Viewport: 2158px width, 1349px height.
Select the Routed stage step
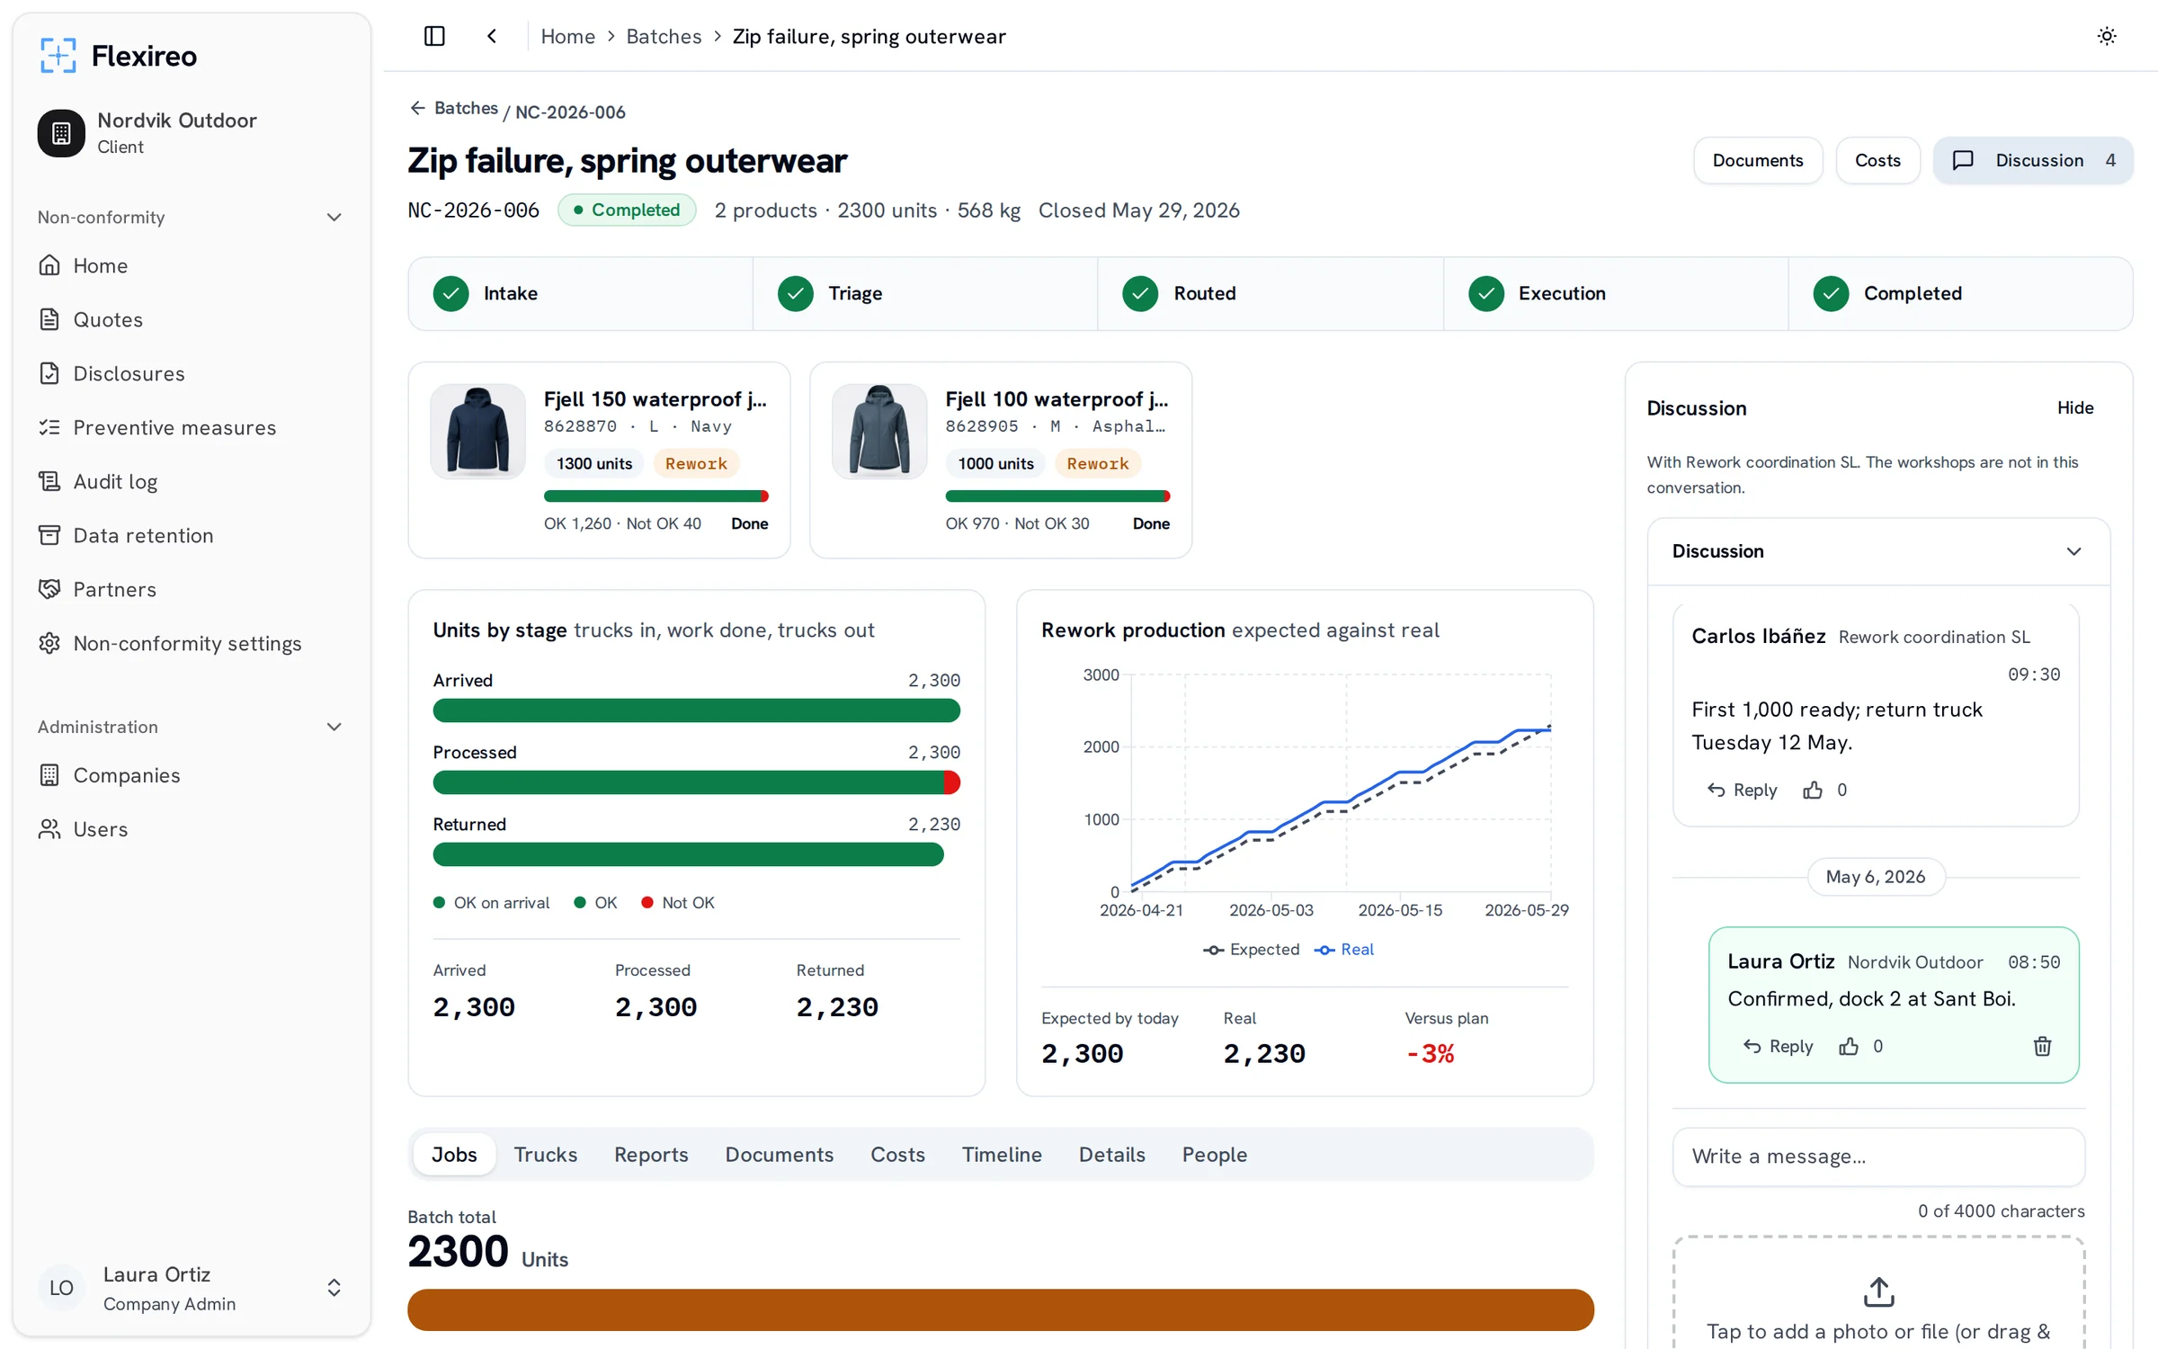1271,294
